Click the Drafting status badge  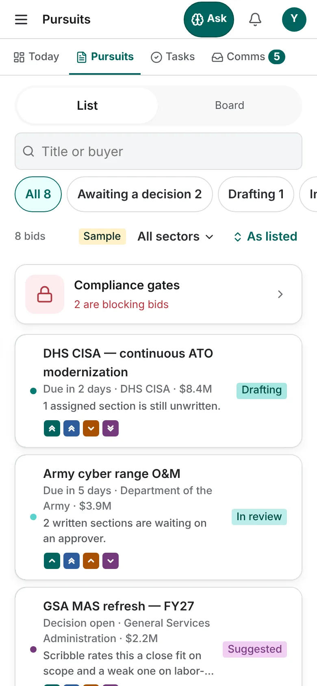coord(262,391)
